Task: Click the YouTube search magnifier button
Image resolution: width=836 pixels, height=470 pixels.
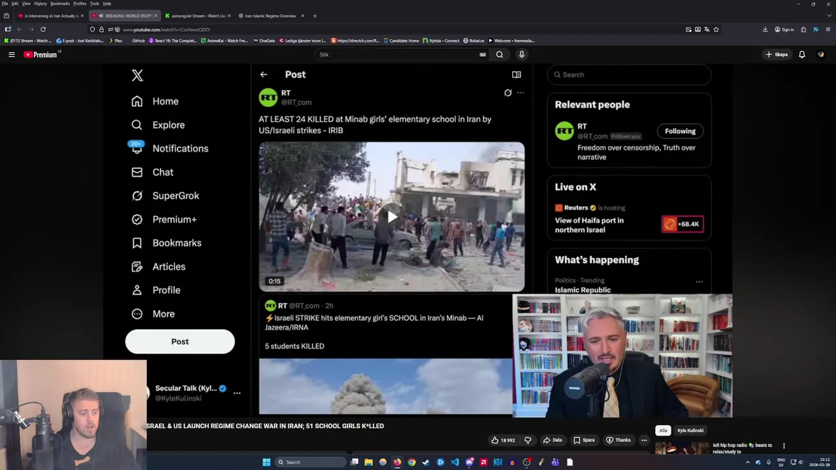Action: [x=500, y=55]
